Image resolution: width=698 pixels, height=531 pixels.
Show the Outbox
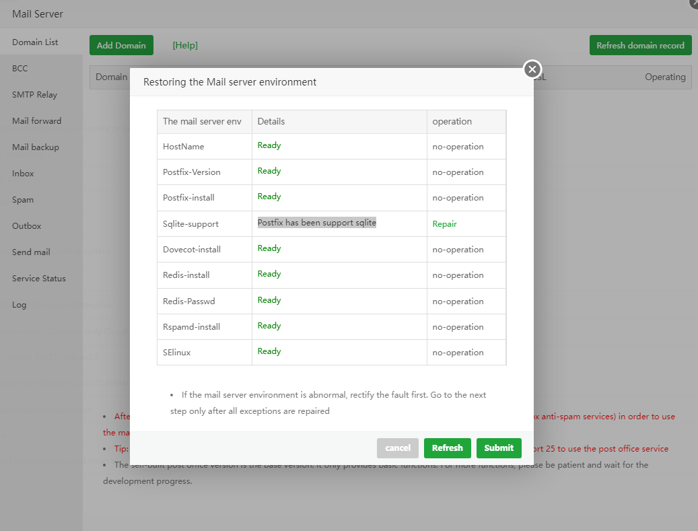pos(26,226)
